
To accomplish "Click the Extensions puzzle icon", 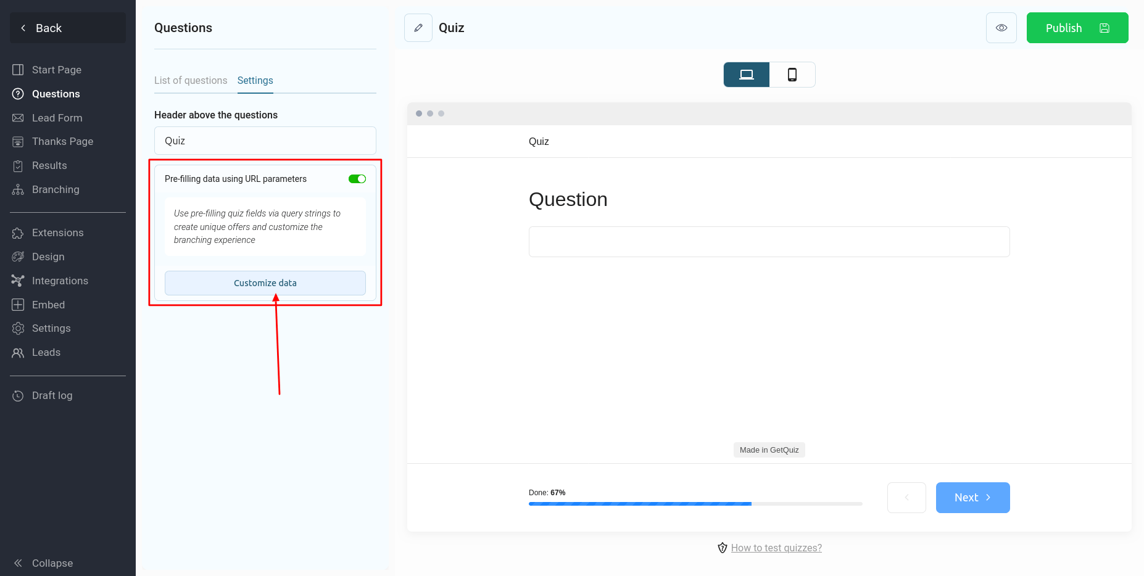I will (x=19, y=233).
